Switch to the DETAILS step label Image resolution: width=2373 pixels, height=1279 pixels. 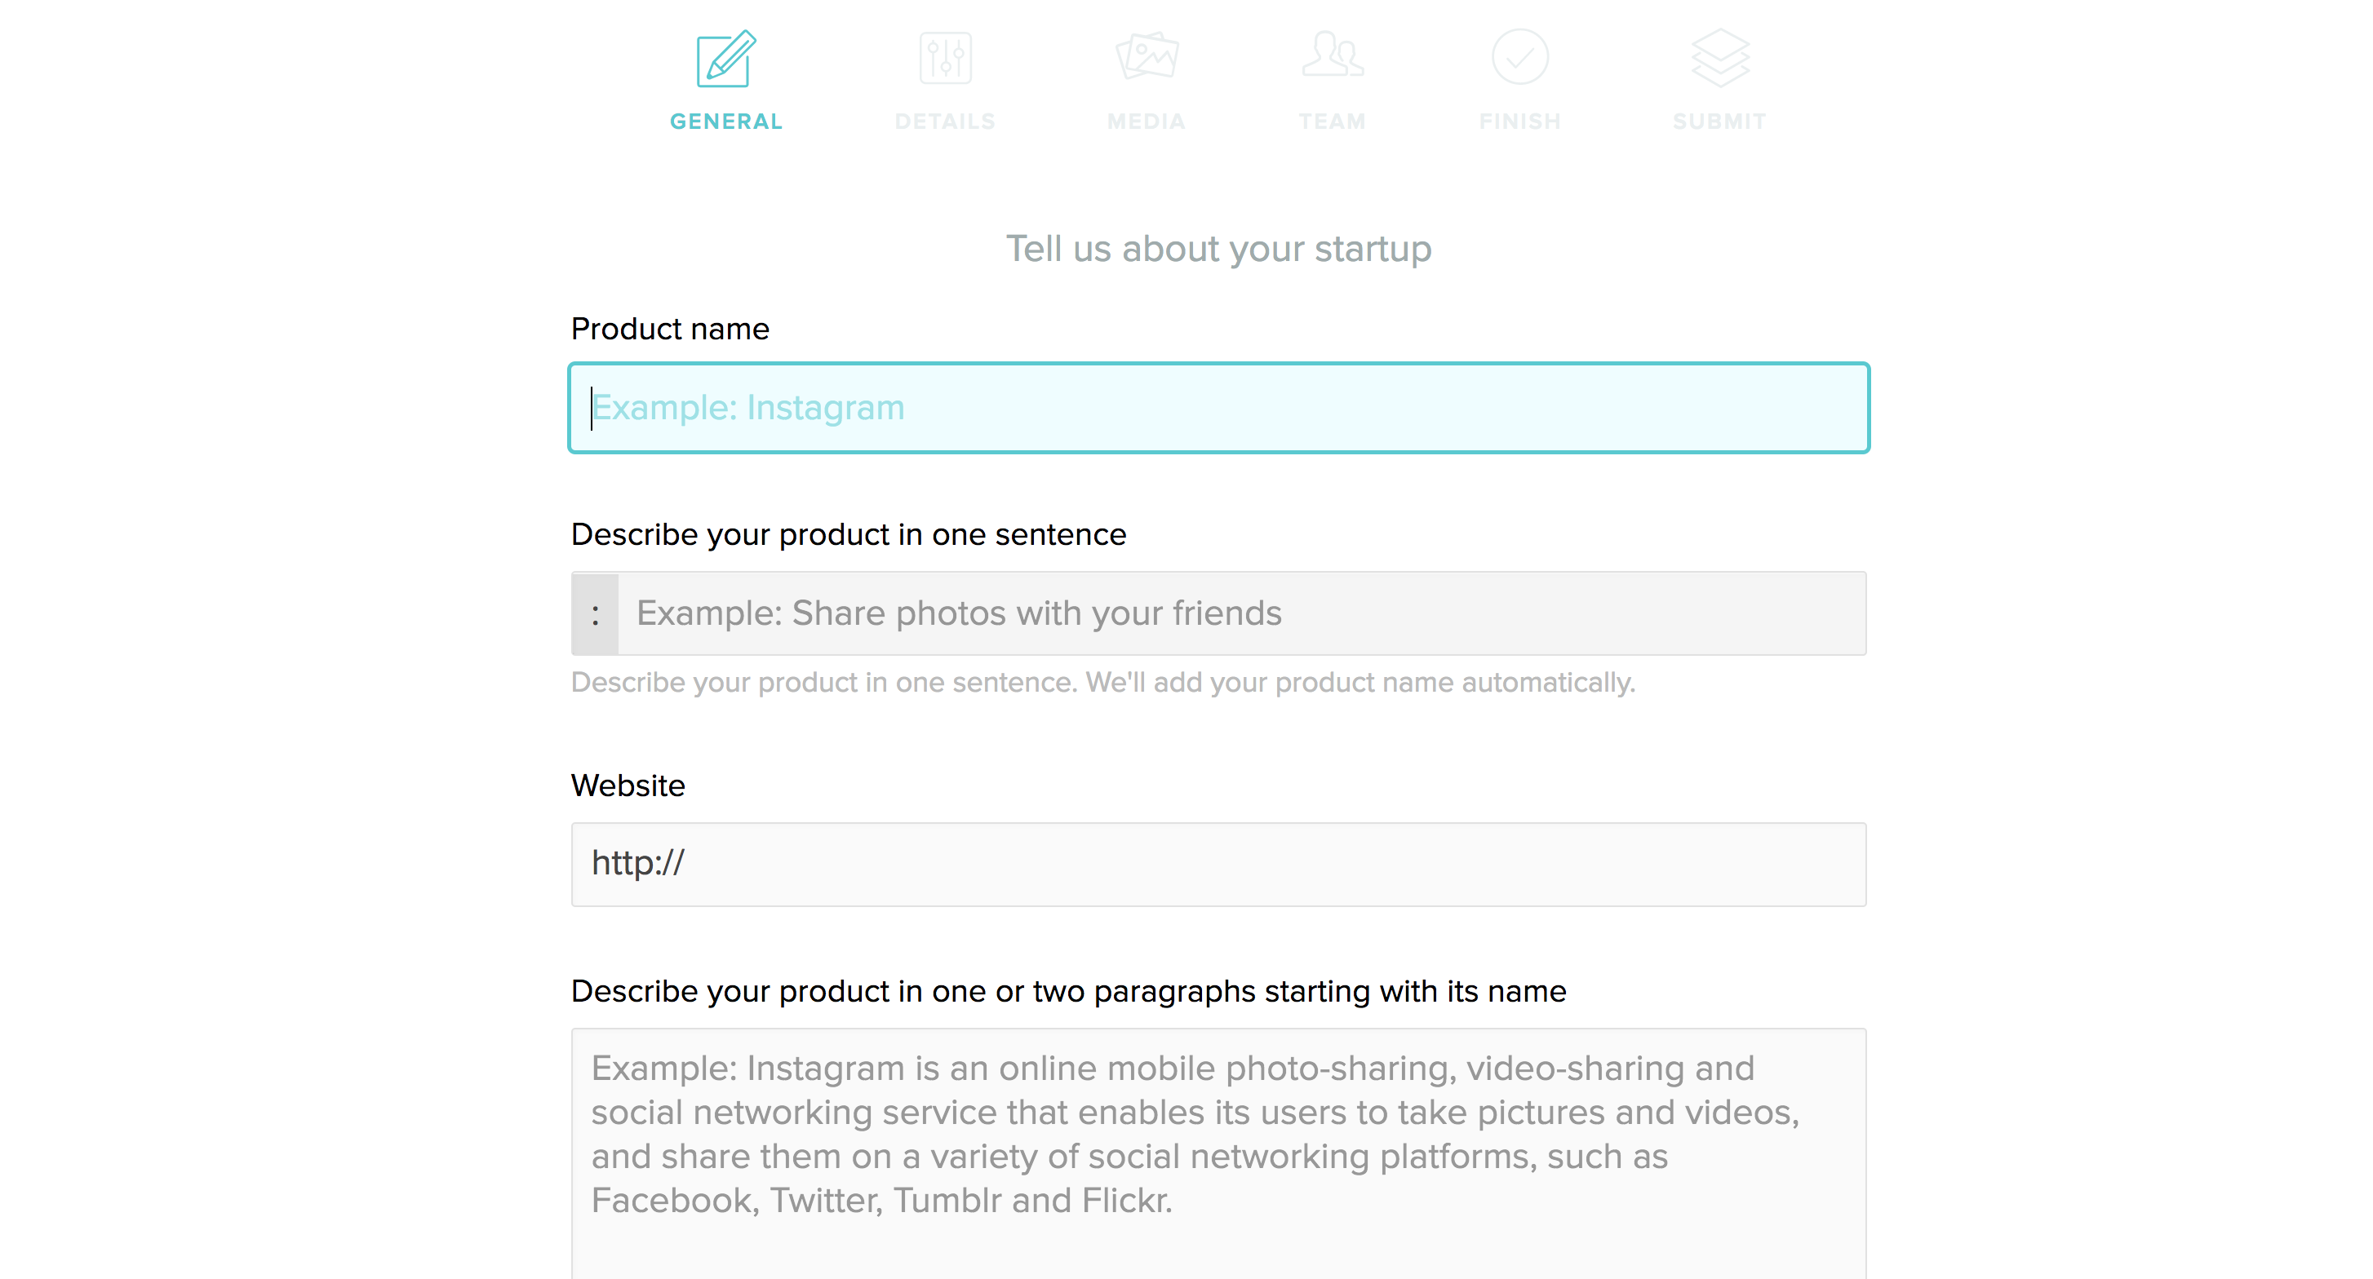(x=945, y=122)
